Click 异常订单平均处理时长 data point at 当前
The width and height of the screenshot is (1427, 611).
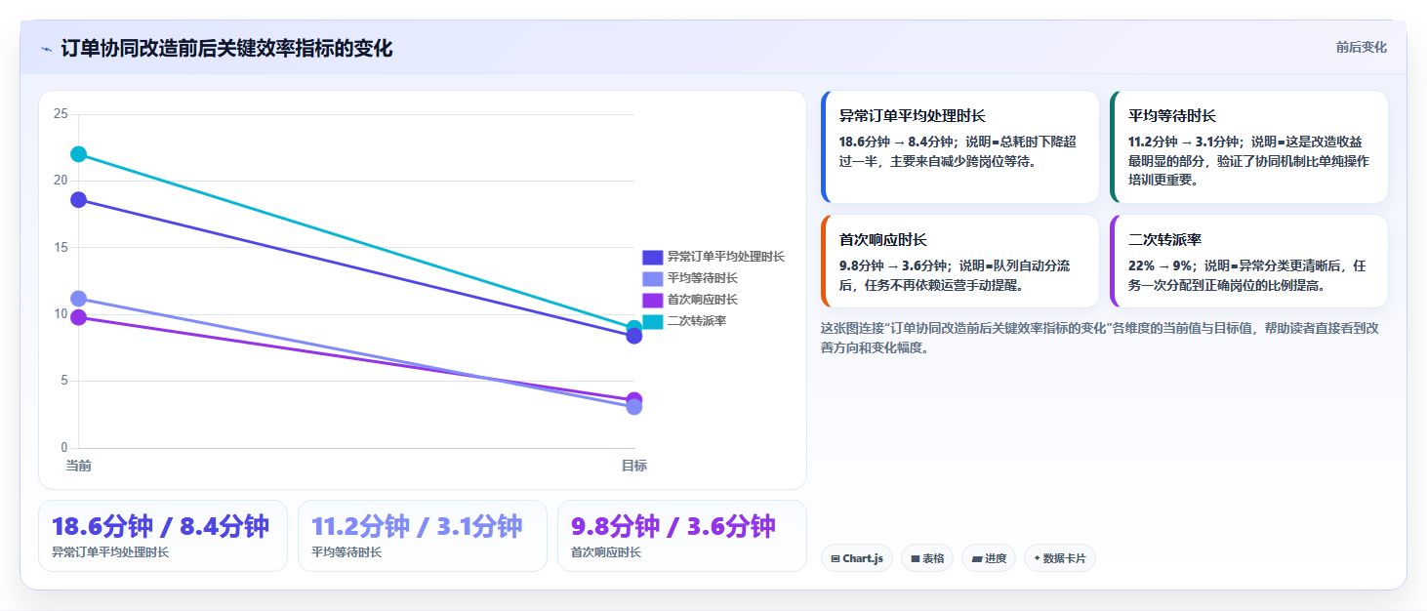coord(79,200)
